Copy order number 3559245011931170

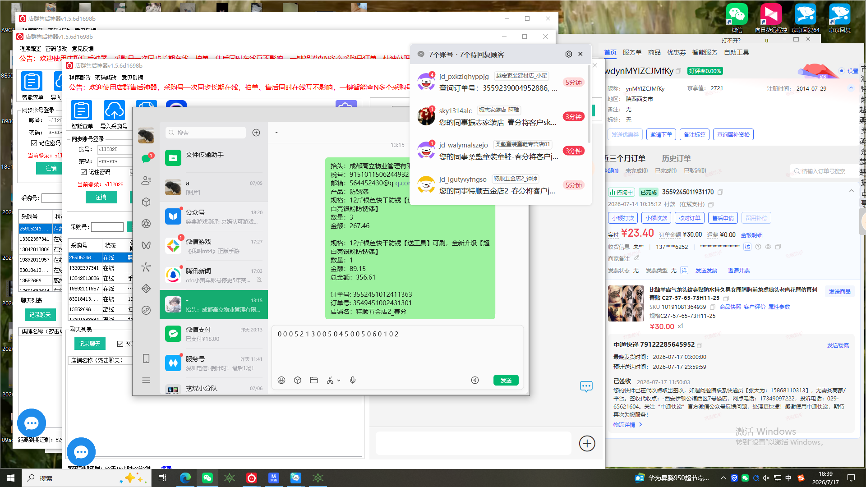pyautogui.click(x=720, y=192)
